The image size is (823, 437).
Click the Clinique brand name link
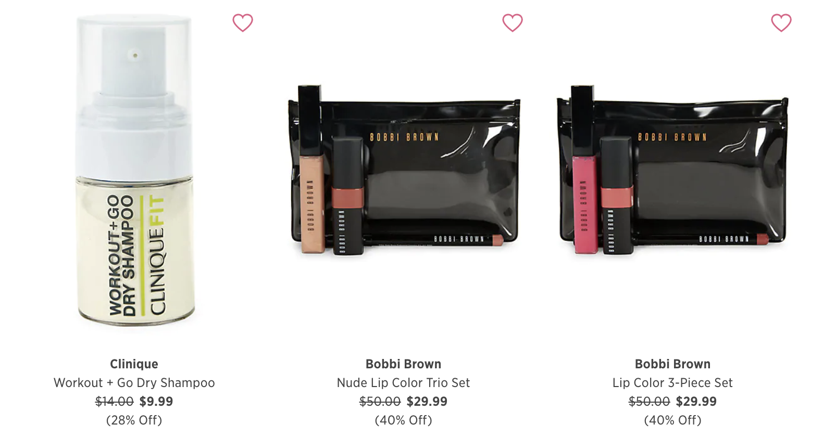(134, 364)
